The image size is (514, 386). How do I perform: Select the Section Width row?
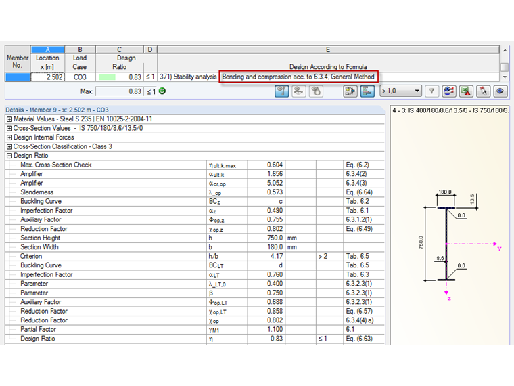(195, 247)
